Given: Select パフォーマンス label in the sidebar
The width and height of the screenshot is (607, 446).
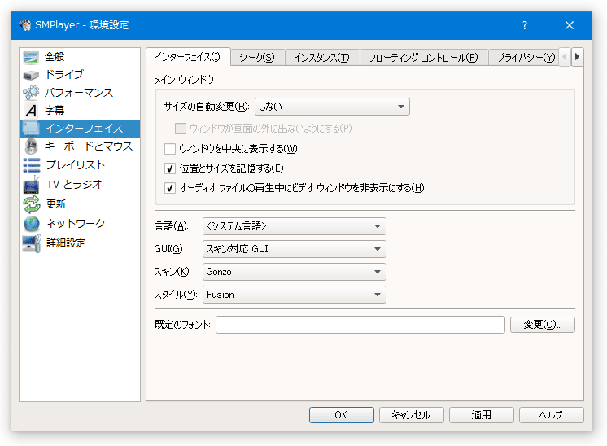Looking at the screenshot, I should tap(79, 93).
